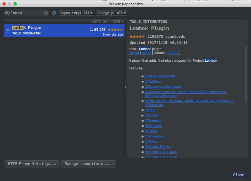Open the @JBossLog link

click(x=154, y=105)
